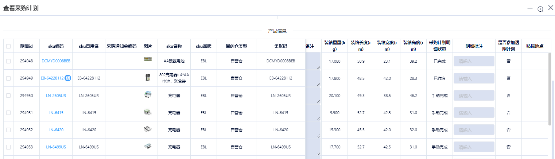This screenshot has height=159, width=555.
Task: Click status cell 已完成 in row 294948
Action: (x=439, y=61)
